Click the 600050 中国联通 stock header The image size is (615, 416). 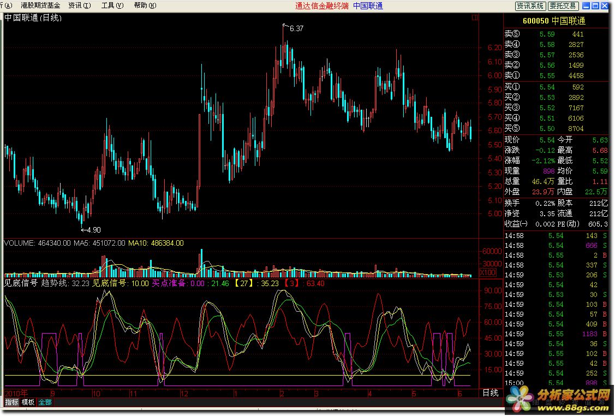pos(554,21)
